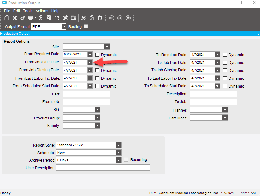Click the User Description text box
The width and height of the screenshot is (260, 196).
(x=103, y=168)
